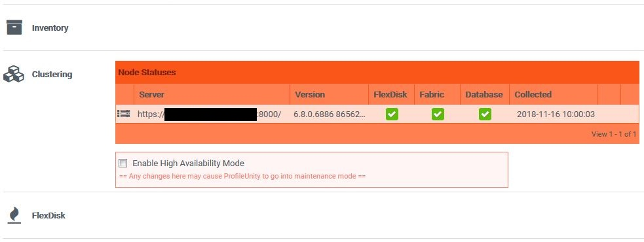Collapse the Clustering section

(52, 75)
